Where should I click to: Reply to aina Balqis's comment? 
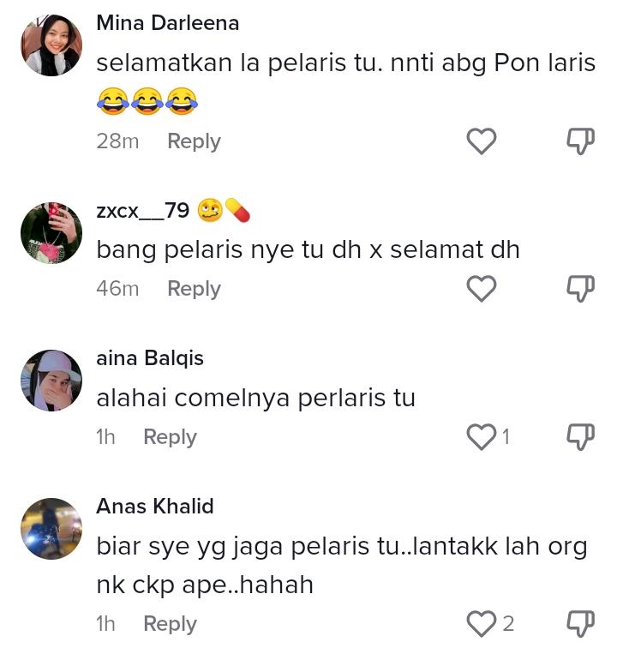[170, 437]
